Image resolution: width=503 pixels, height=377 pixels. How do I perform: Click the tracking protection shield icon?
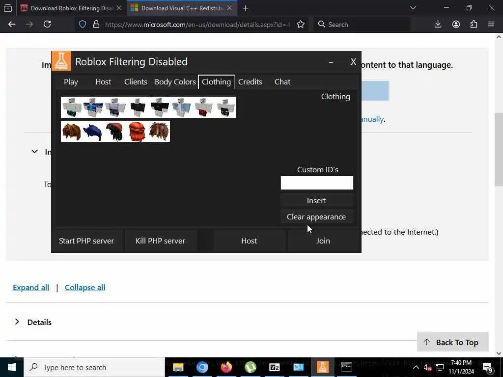[x=83, y=25]
